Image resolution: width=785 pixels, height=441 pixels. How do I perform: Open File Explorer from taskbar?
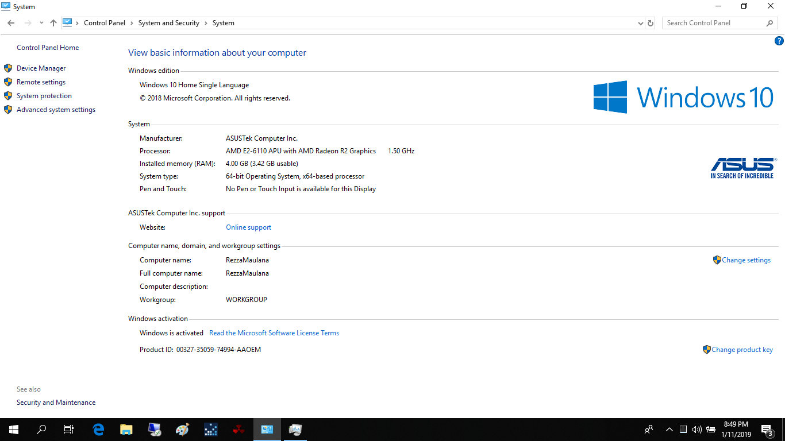(x=126, y=430)
